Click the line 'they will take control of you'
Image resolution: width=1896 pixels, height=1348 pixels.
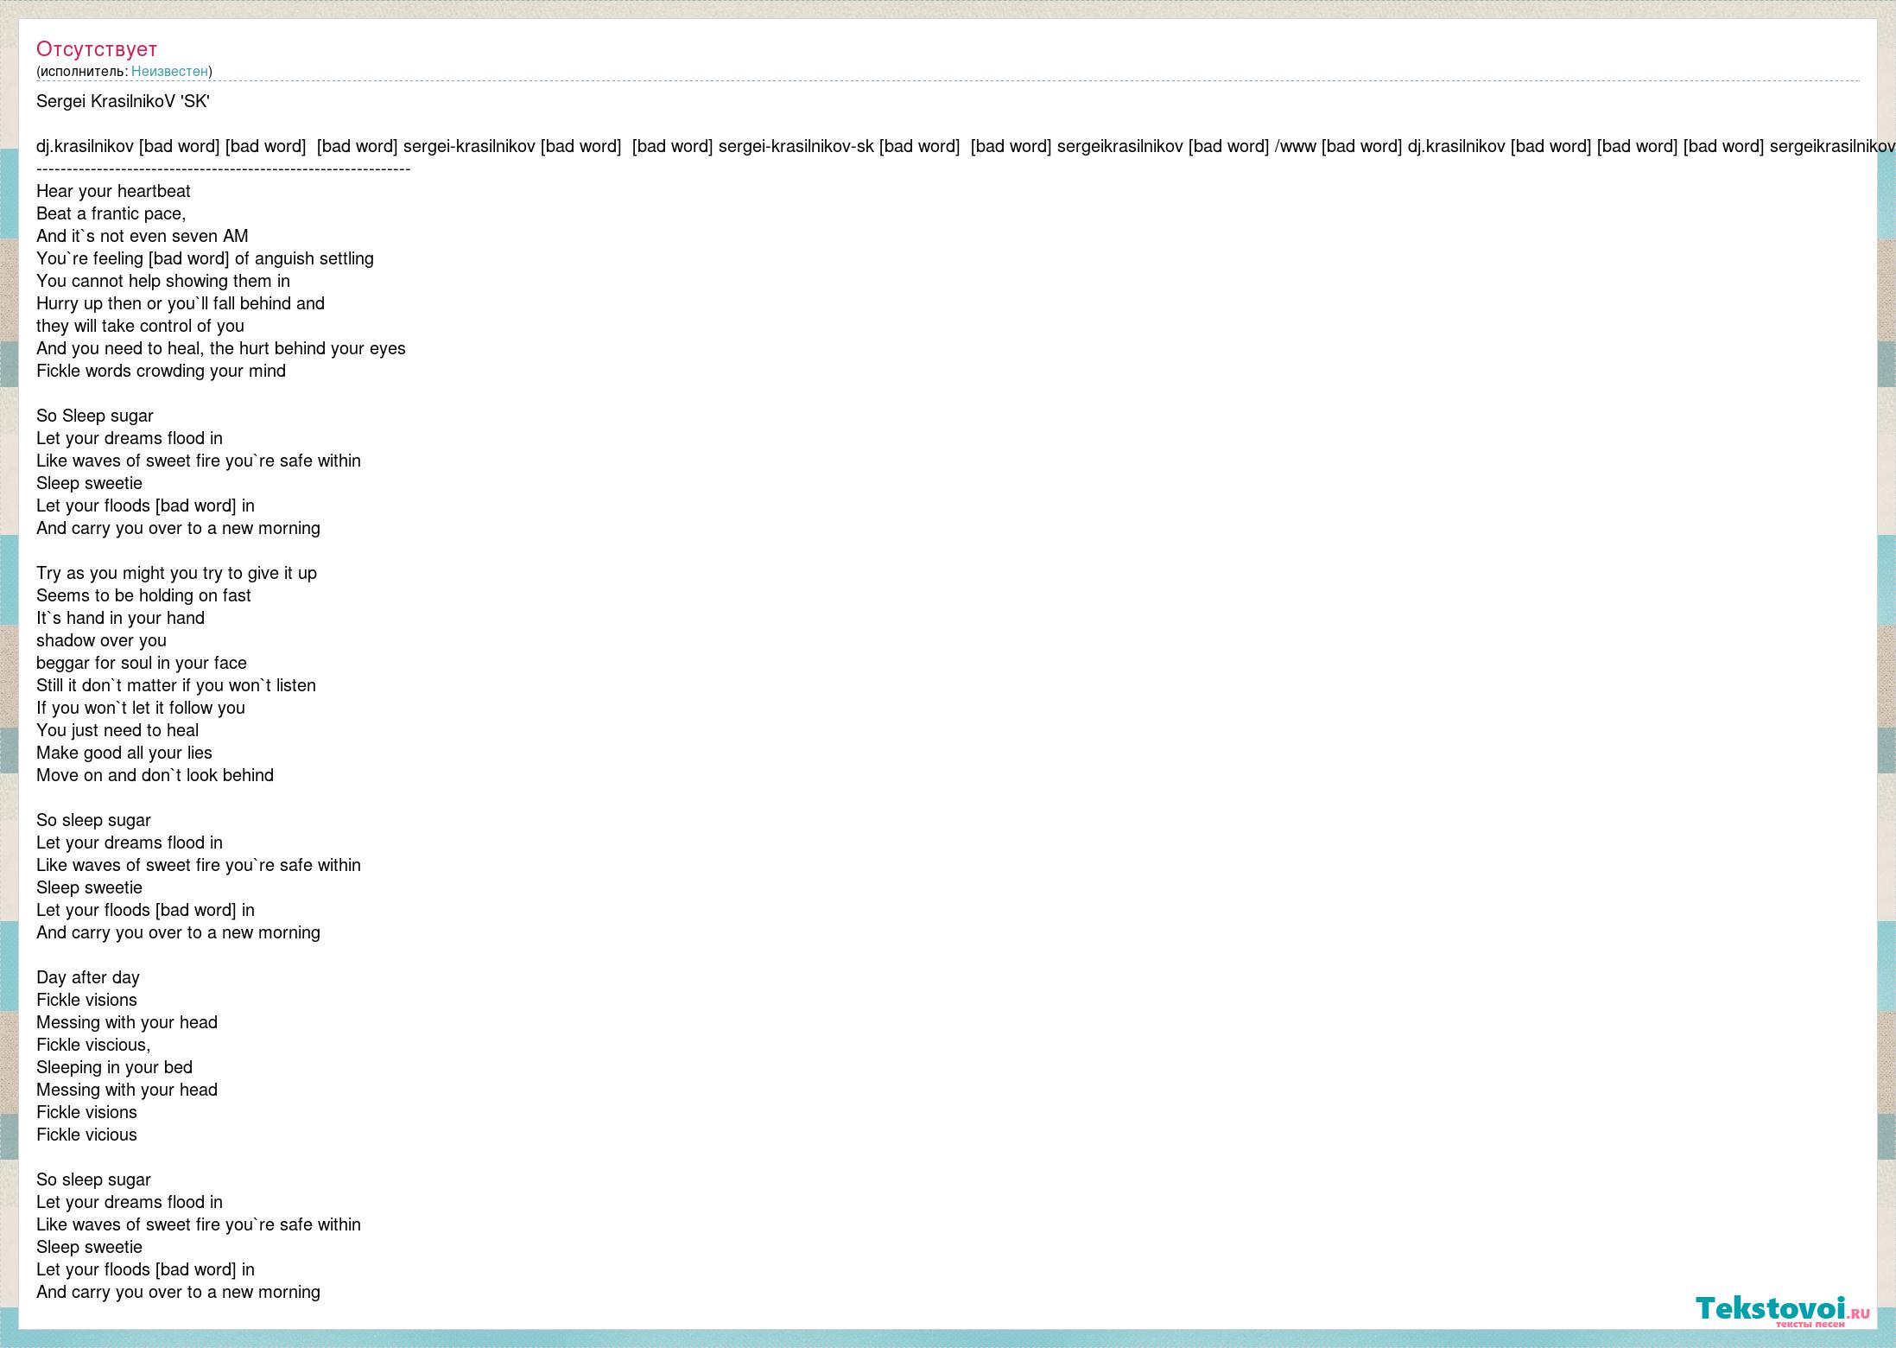140,326
